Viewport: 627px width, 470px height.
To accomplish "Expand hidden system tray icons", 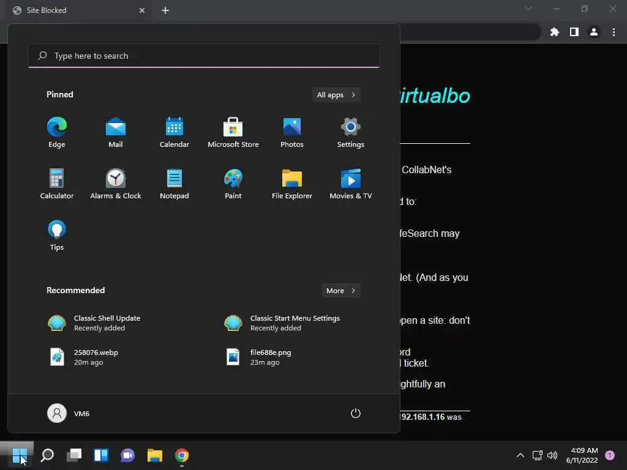I will 520,455.
